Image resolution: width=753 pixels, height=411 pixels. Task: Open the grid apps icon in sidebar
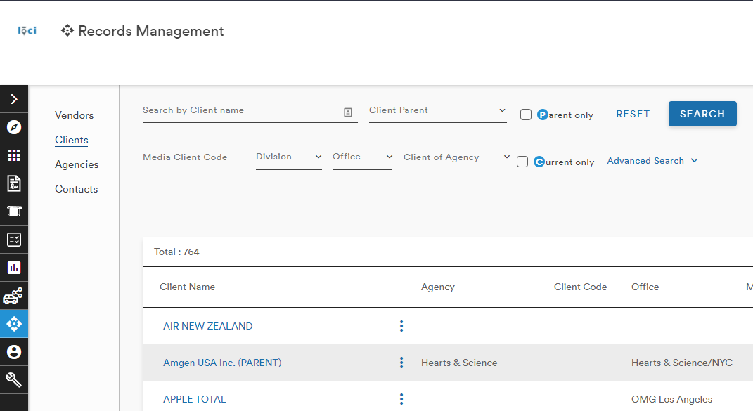tap(14, 155)
